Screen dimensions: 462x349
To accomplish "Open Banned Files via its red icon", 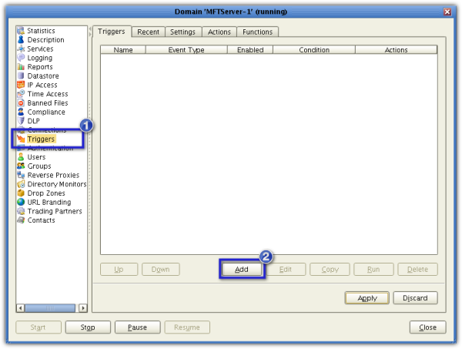I will [21, 103].
